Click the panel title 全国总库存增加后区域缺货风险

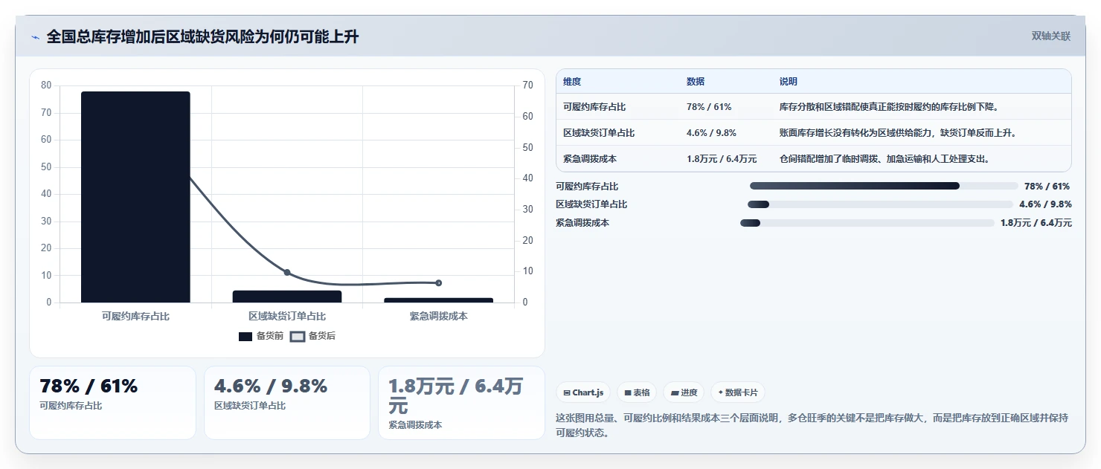(202, 36)
